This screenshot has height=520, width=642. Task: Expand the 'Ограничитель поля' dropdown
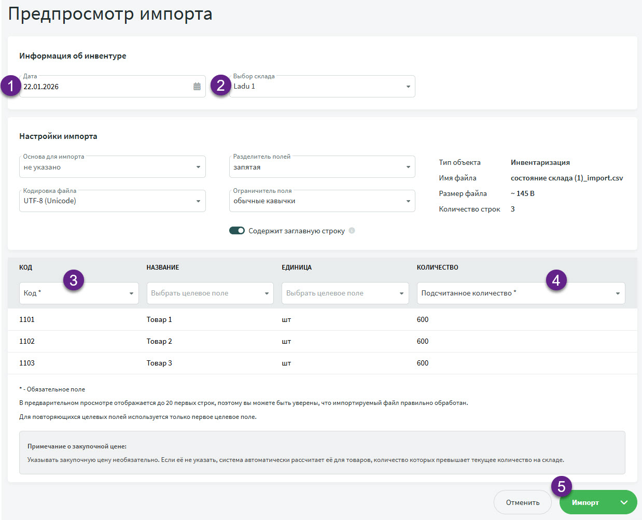pyautogui.click(x=322, y=201)
